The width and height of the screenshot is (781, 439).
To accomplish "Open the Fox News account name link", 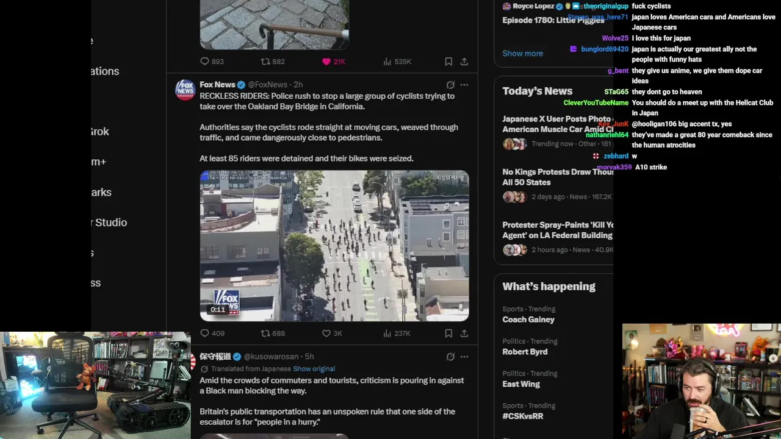I will [217, 85].
